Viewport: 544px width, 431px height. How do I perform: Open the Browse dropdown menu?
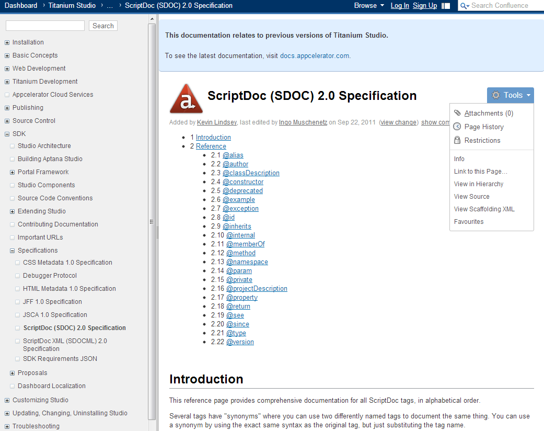click(x=369, y=6)
